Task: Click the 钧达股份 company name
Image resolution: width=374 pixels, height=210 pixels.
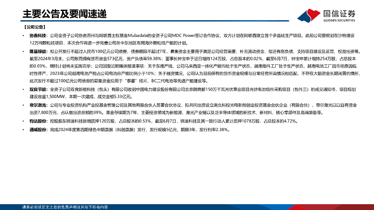Action: 38,121
